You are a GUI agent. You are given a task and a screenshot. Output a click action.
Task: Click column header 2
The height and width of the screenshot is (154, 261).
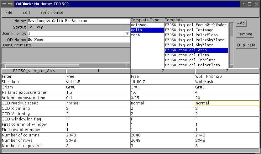pyautogui.click(x=163, y=71)
